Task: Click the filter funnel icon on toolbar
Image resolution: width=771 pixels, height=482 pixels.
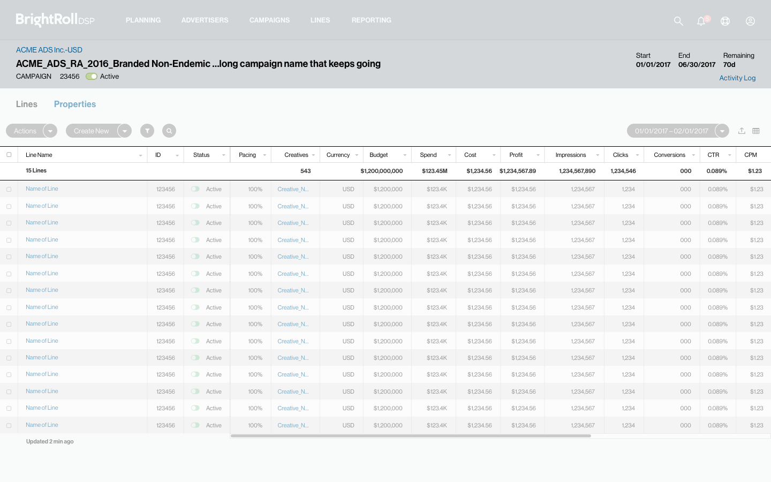Action: pyautogui.click(x=147, y=131)
